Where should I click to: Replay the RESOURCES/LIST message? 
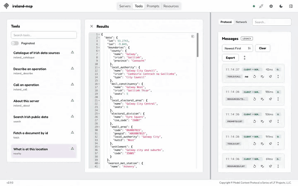point(254,166)
